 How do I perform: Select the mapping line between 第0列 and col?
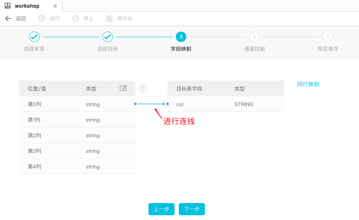coord(152,104)
